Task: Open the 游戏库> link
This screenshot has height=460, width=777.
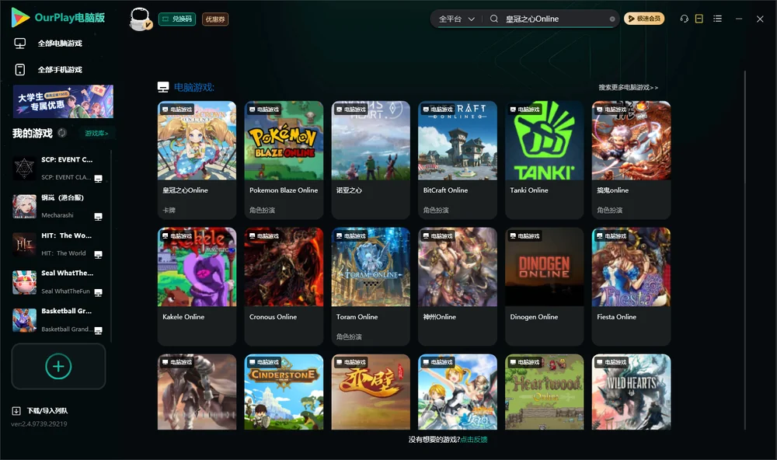Action: 96,133
